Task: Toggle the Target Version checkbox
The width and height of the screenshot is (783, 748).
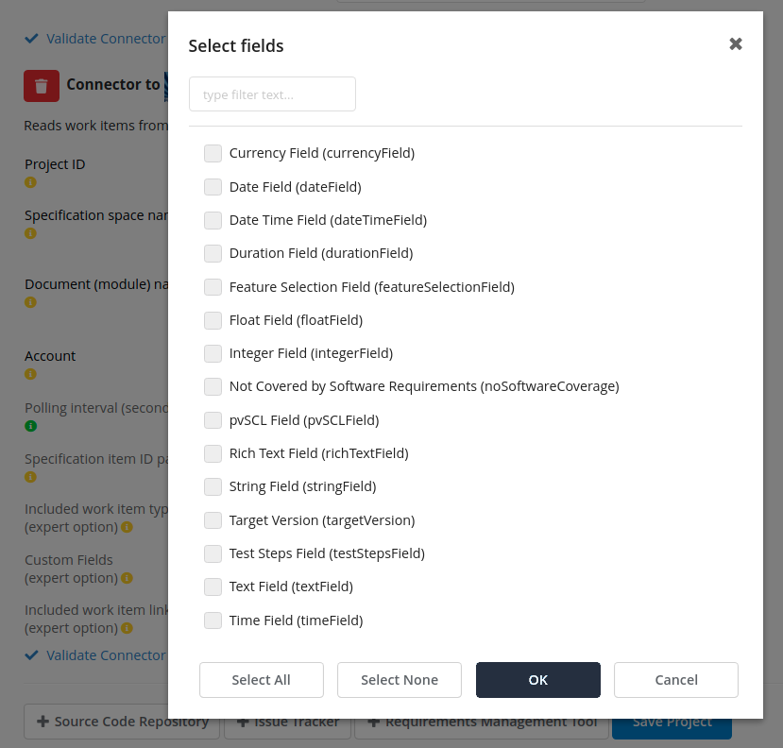Action: pyautogui.click(x=213, y=520)
